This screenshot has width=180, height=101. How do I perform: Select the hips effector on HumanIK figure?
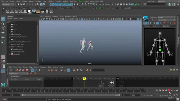[x=160, y=50]
